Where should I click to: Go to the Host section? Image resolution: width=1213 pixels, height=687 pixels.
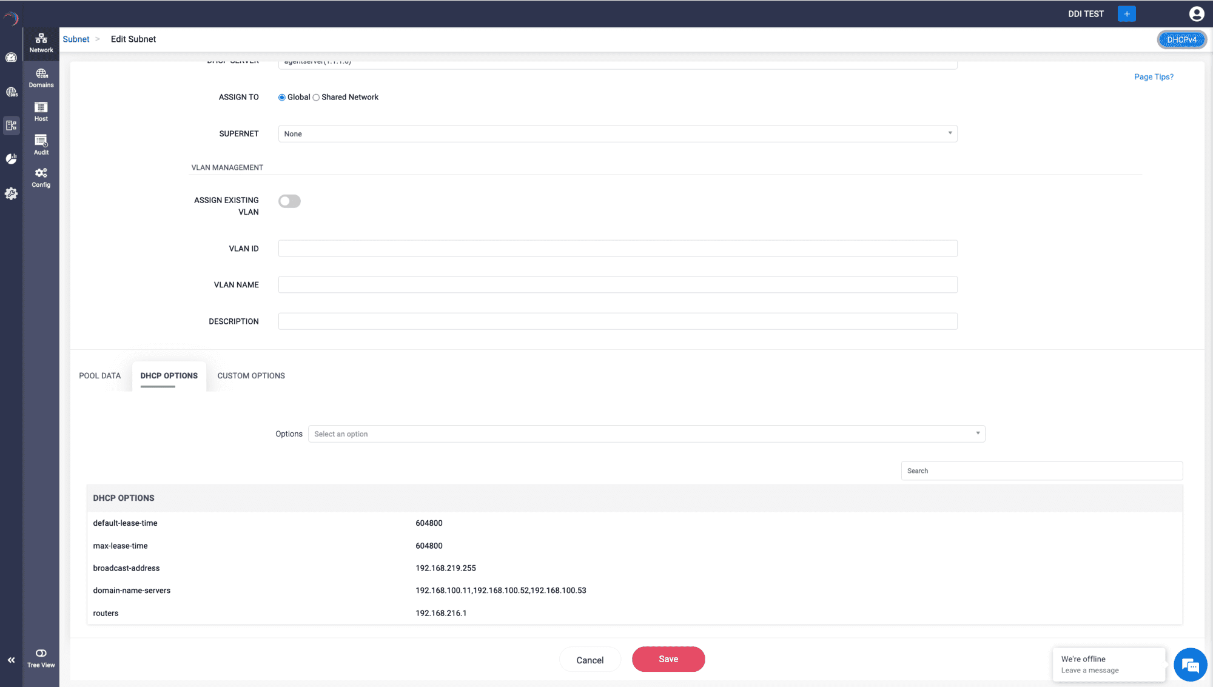click(x=41, y=112)
